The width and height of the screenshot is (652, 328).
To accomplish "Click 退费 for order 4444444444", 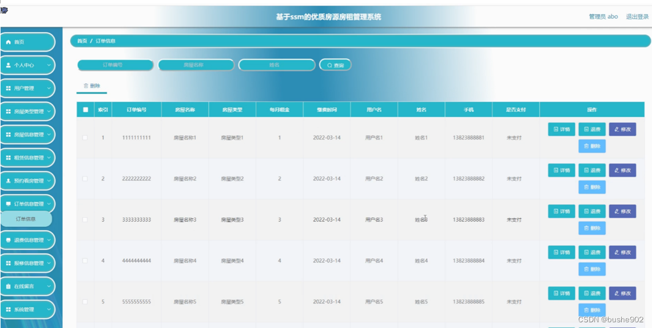I will click(592, 252).
